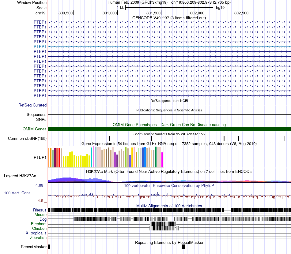Click the dark green OMIM gene bar
The width and height of the screenshot is (291, 254).
pyautogui.click(x=169, y=129)
